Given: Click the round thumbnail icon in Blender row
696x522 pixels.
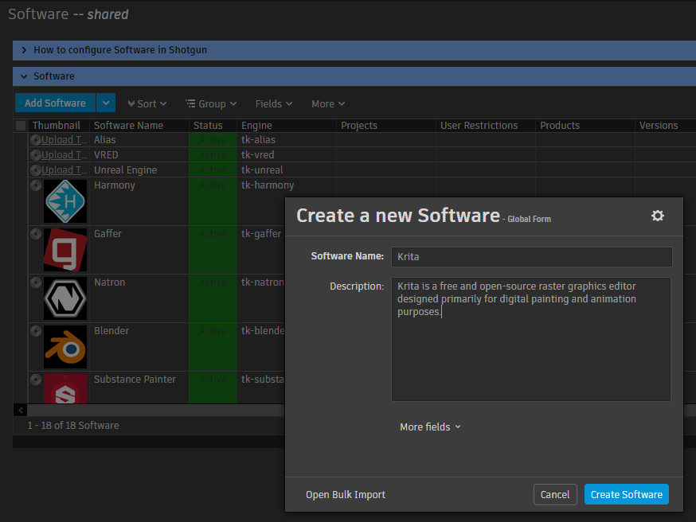Looking at the screenshot, I should coord(36,331).
